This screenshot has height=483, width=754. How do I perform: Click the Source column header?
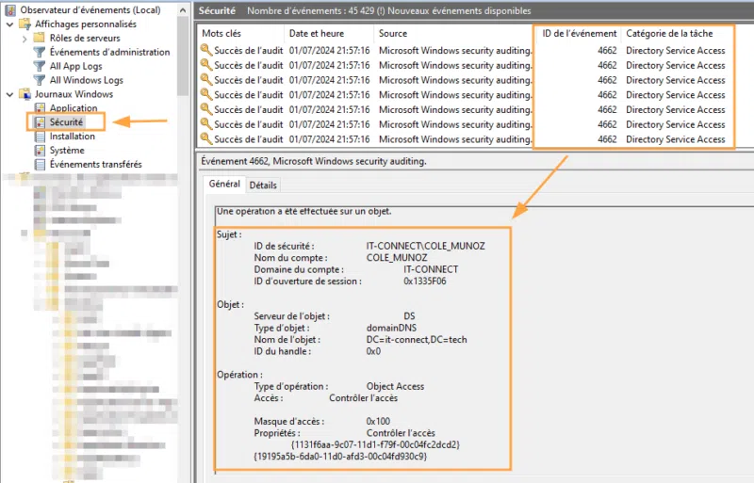[393, 33]
